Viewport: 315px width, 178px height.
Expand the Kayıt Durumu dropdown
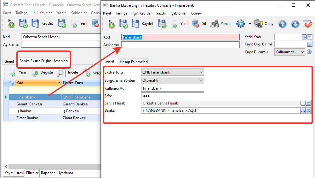coord(302,52)
